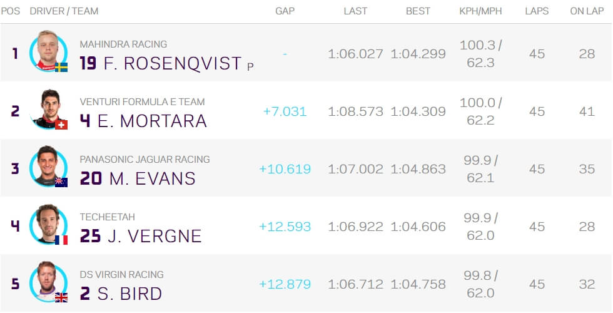Click M. Evans's driver portrait
Viewport: 613px width, 313px height.
pyautogui.click(x=48, y=167)
